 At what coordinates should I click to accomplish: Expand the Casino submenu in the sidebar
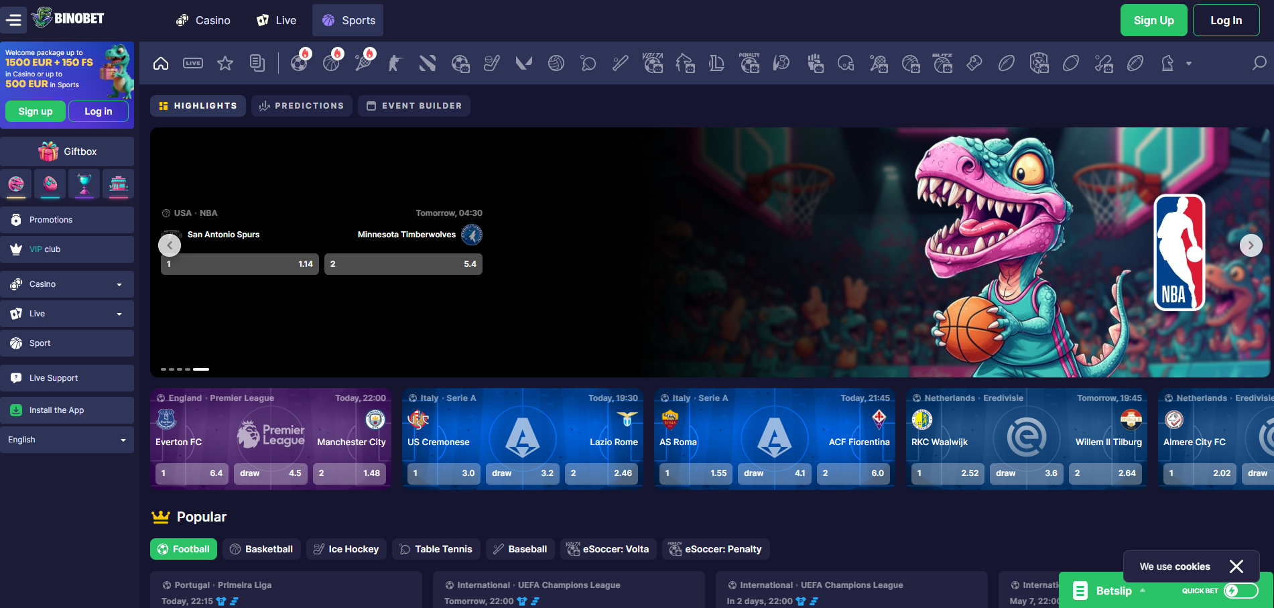click(x=67, y=284)
